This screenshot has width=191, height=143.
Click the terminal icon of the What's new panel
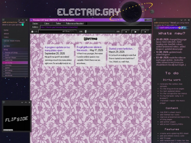(x=155, y=20)
